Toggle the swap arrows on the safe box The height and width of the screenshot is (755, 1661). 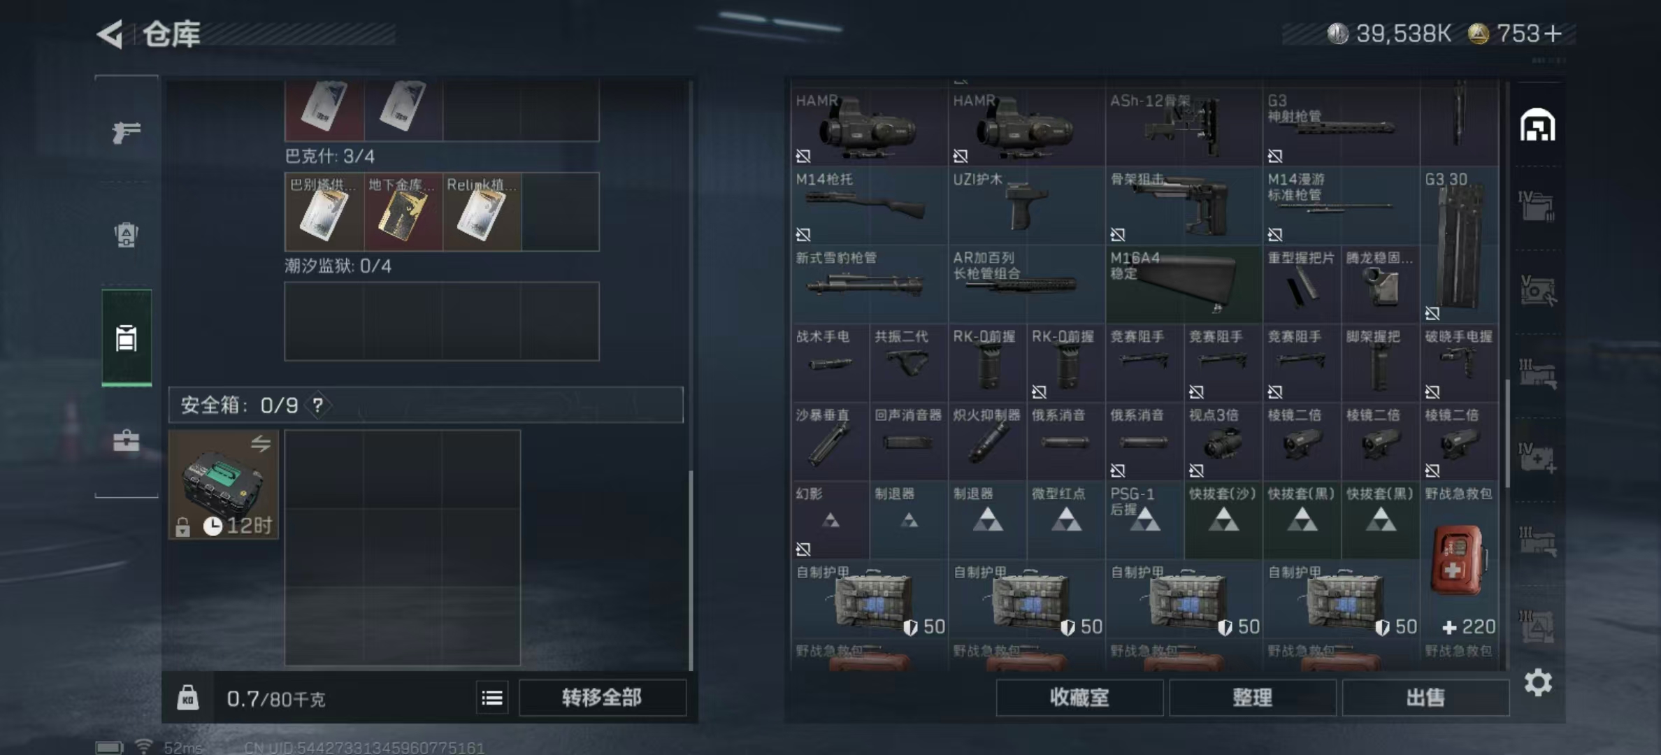(261, 443)
